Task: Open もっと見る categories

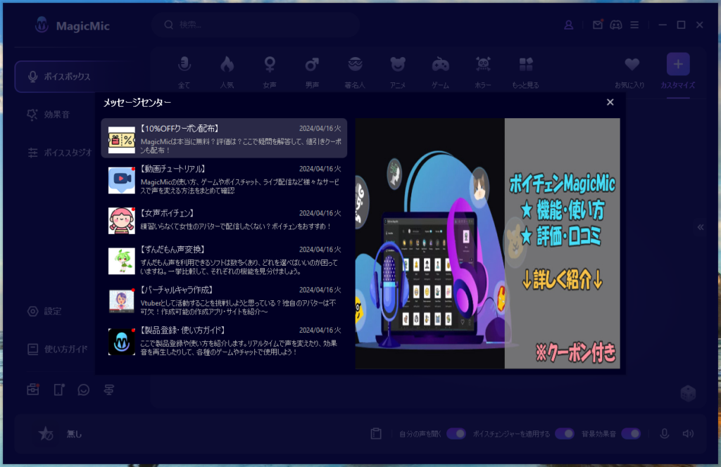Action: click(525, 72)
